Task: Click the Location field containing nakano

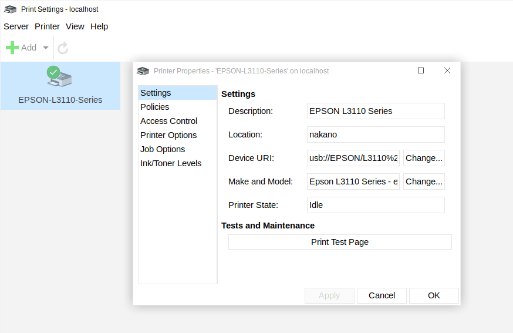Action: coord(376,134)
